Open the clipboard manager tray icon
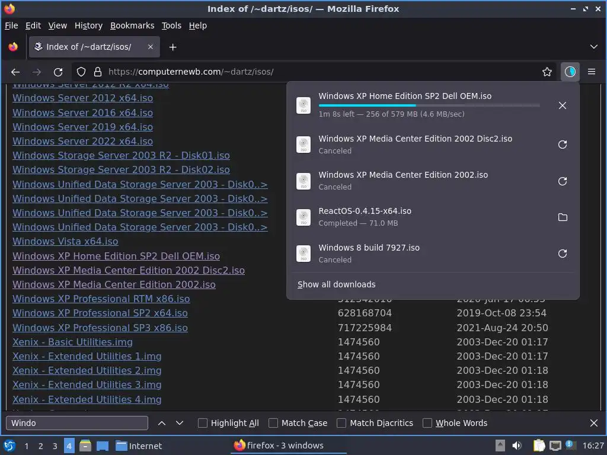 [x=539, y=446]
